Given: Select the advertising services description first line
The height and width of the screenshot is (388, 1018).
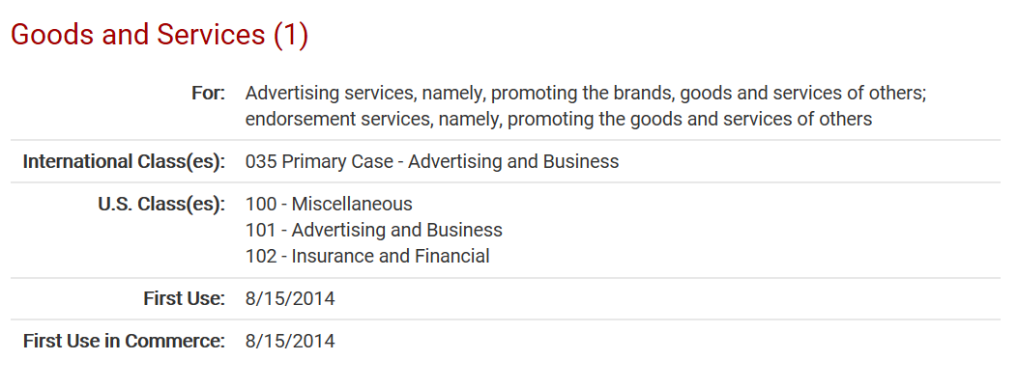Looking at the screenshot, I should coord(586,94).
